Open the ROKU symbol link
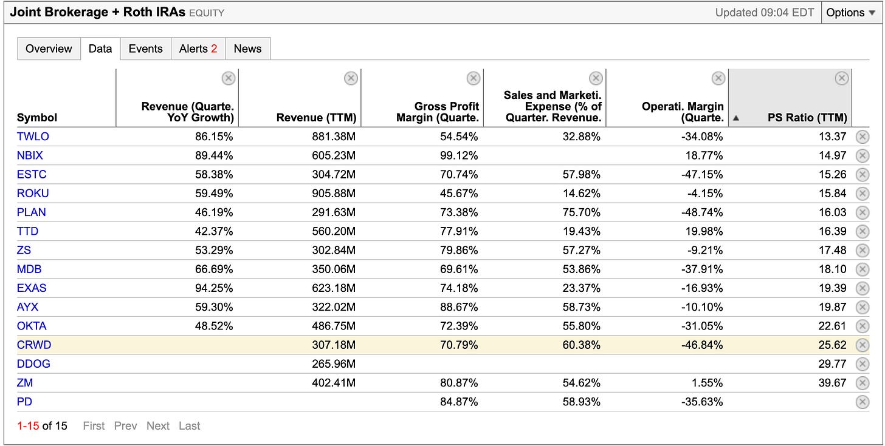This screenshot has width=885, height=446. pyautogui.click(x=33, y=194)
